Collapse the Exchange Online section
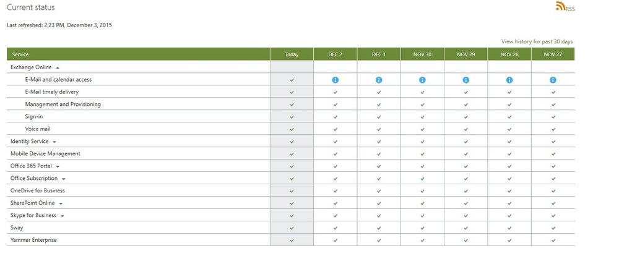Image resolution: width=619 pixels, height=256 pixels. click(x=58, y=68)
